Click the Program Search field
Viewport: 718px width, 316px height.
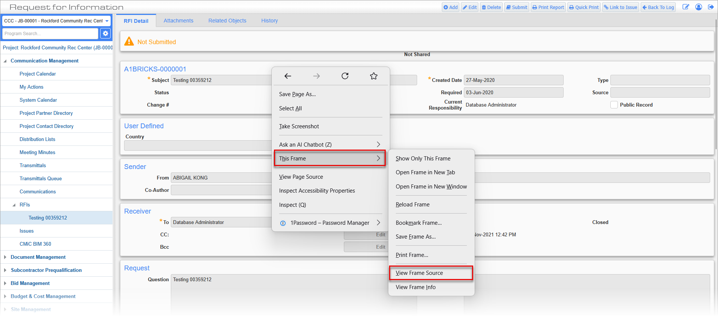[50, 34]
